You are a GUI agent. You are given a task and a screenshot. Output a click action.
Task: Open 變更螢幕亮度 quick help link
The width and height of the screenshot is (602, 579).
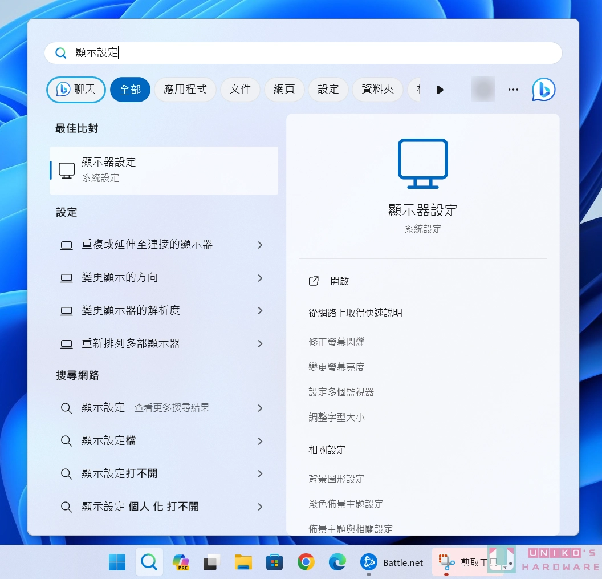[336, 367]
